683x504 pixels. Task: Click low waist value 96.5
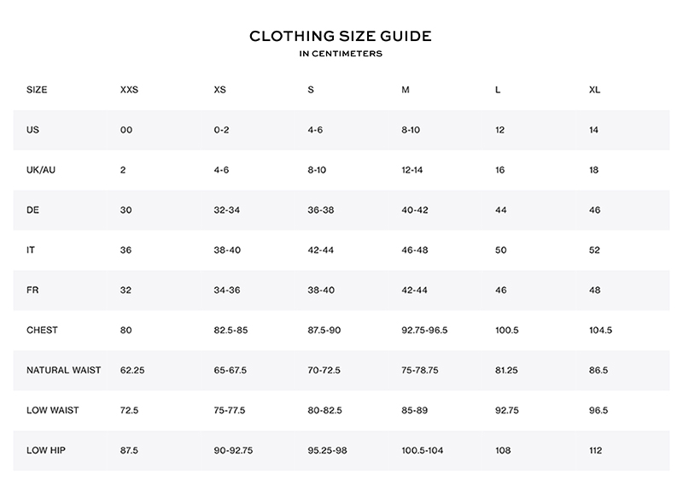point(598,410)
